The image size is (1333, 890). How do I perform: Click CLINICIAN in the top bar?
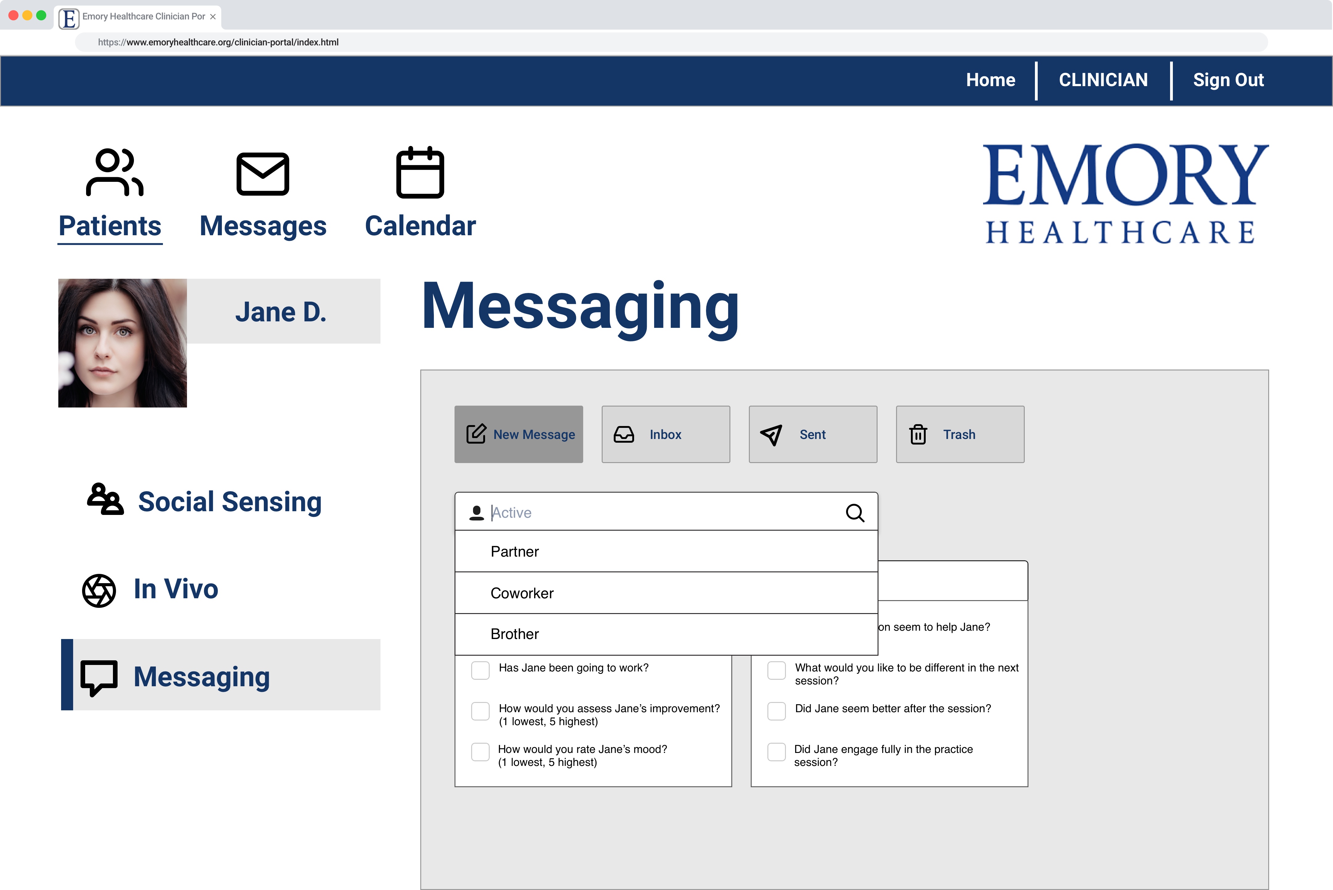(1103, 80)
